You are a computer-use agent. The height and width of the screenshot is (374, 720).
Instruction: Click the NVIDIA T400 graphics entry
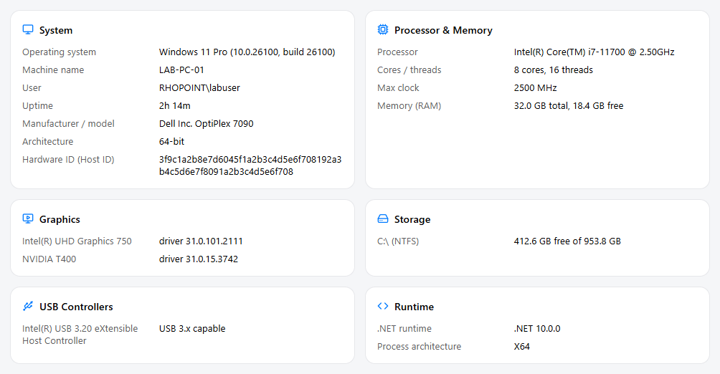49,259
